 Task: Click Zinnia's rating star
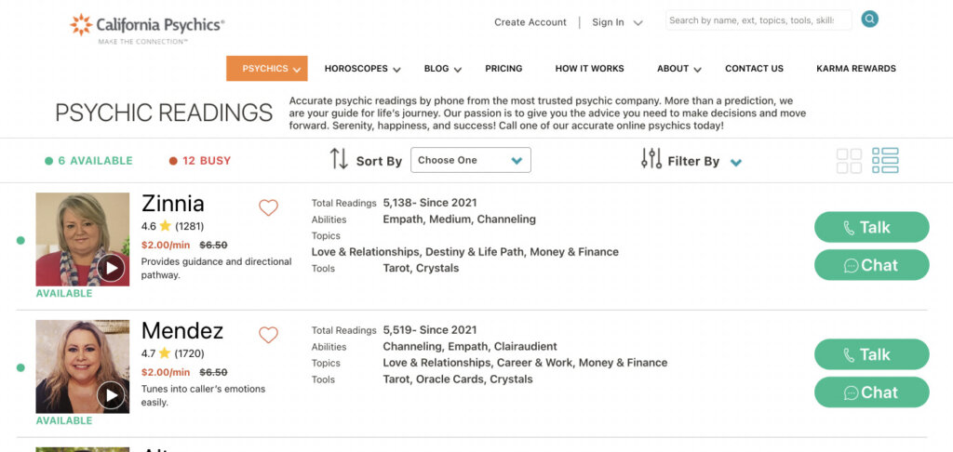166,226
